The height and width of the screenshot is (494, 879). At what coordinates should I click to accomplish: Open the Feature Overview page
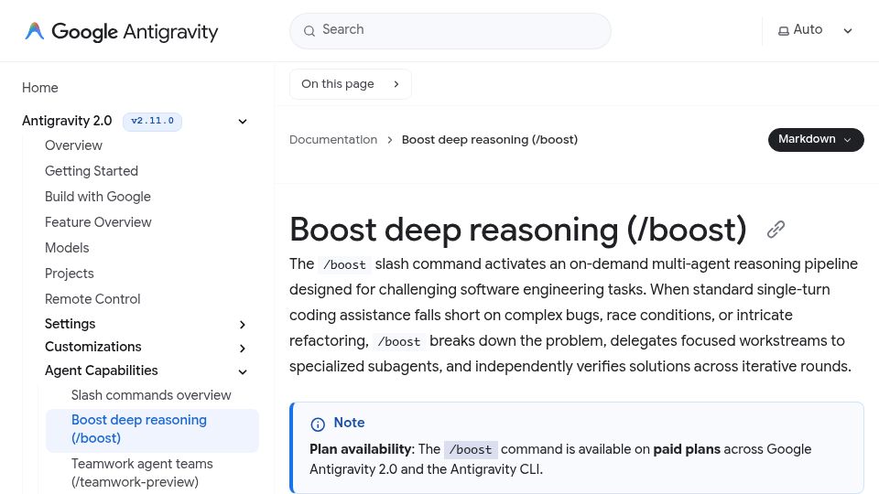point(98,222)
